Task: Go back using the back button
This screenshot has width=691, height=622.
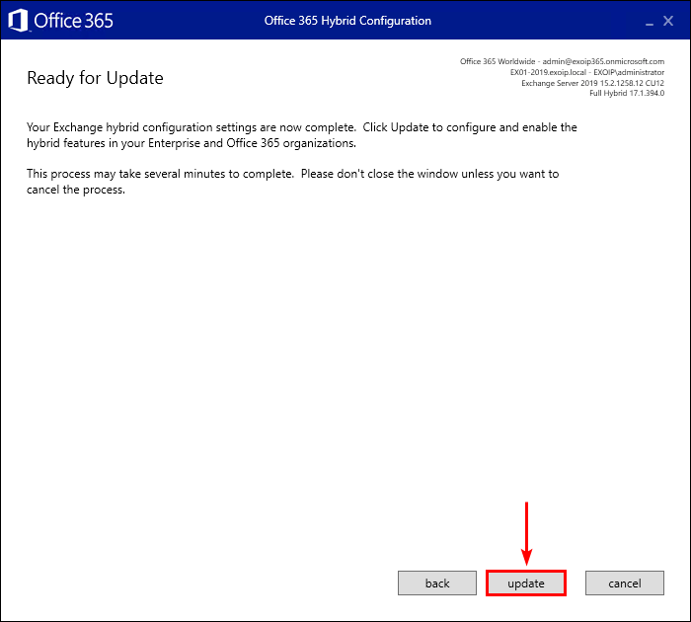Action: pos(437,583)
